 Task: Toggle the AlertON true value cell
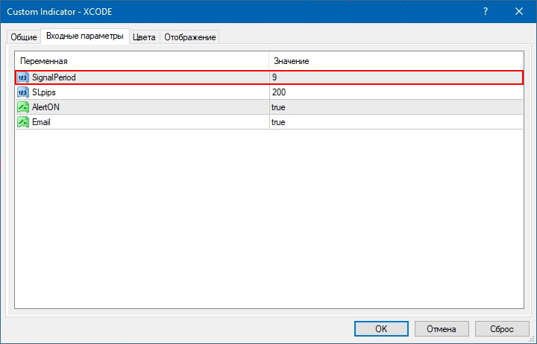click(x=395, y=106)
